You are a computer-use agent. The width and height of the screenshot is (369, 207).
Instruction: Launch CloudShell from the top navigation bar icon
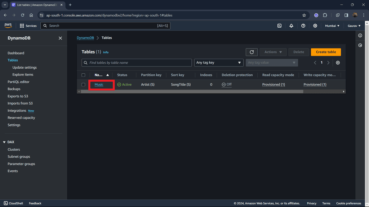coord(279,26)
